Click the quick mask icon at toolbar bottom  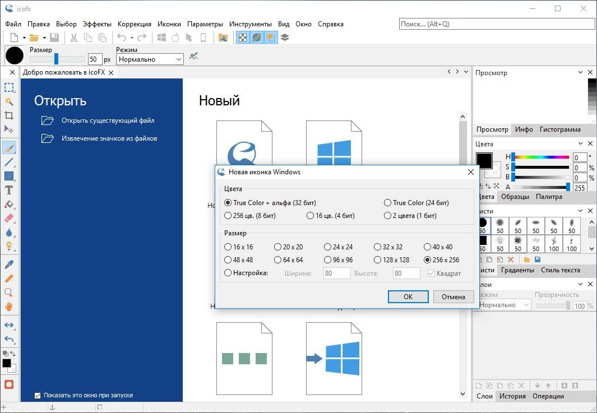click(x=9, y=384)
